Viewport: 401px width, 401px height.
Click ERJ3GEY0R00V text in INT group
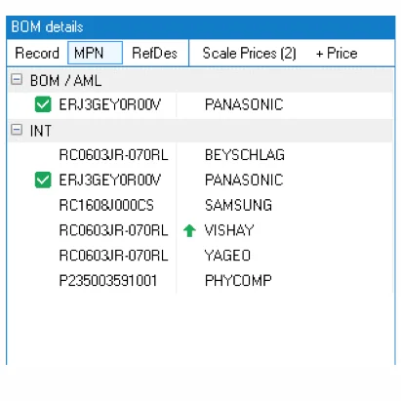coord(109,180)
